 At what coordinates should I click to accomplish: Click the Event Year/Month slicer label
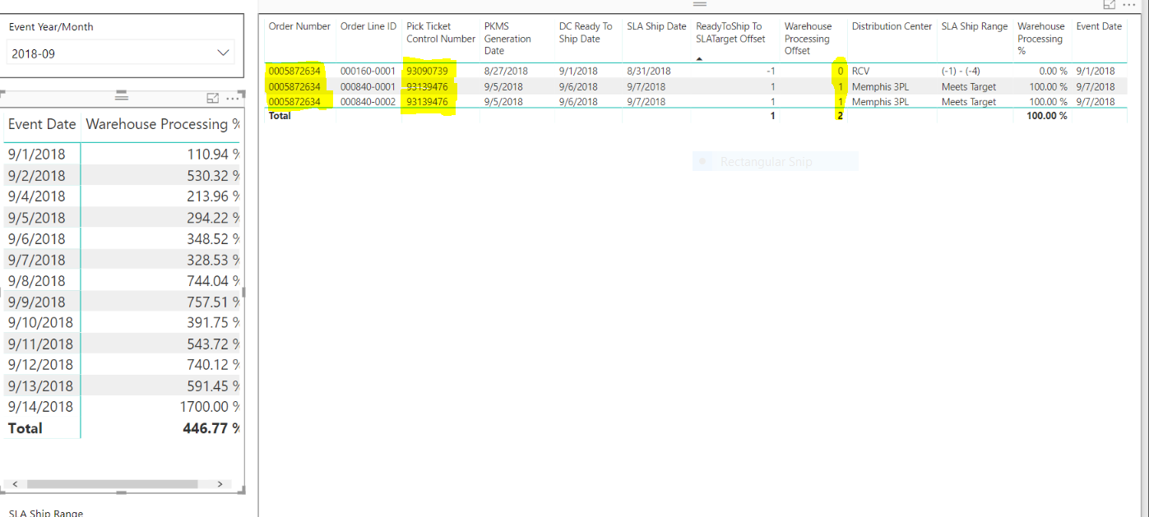[51, 26]
